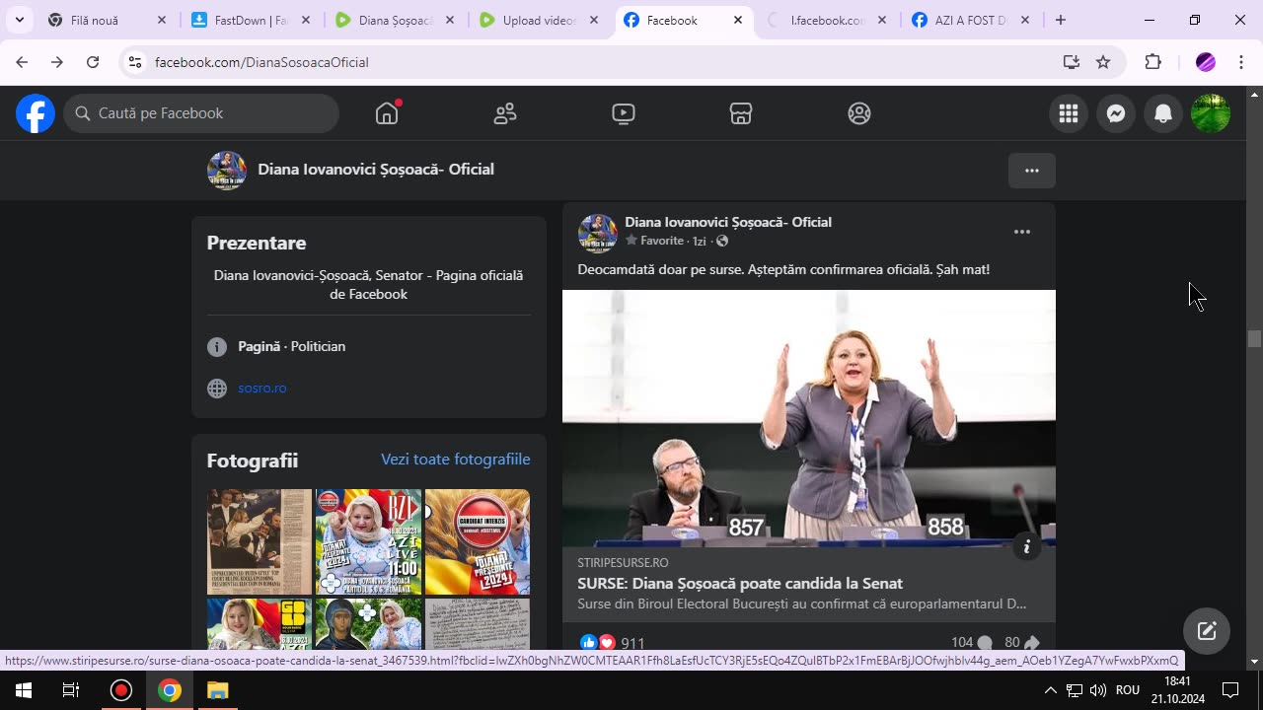This screenshot has width=1263, height=710.
Task: Open the newspaper photo thumbnail
Action: point(260,541)
